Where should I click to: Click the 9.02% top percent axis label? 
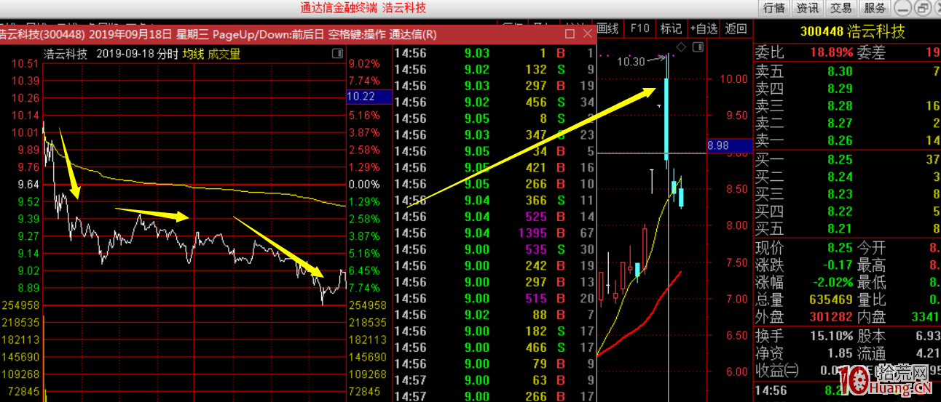364,63
